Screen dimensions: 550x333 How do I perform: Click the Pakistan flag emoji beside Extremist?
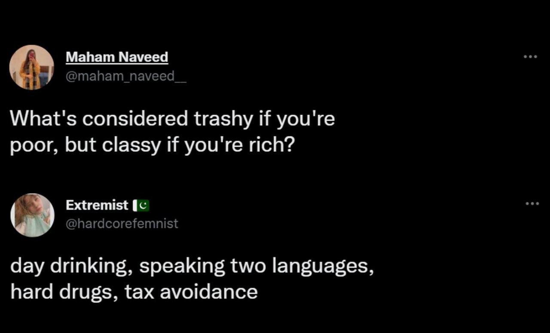(141, 206)
